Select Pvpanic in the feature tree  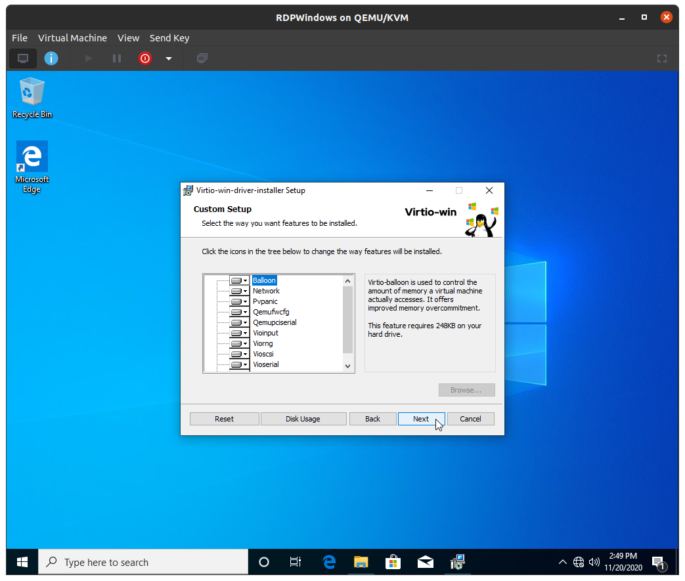[x=265, y=301]
